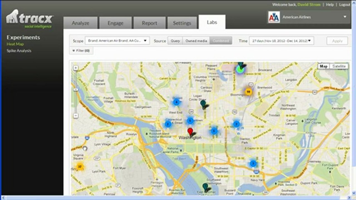
Task: Open blue 2 cluster above Stanton Park
Action: pos(236,124)
